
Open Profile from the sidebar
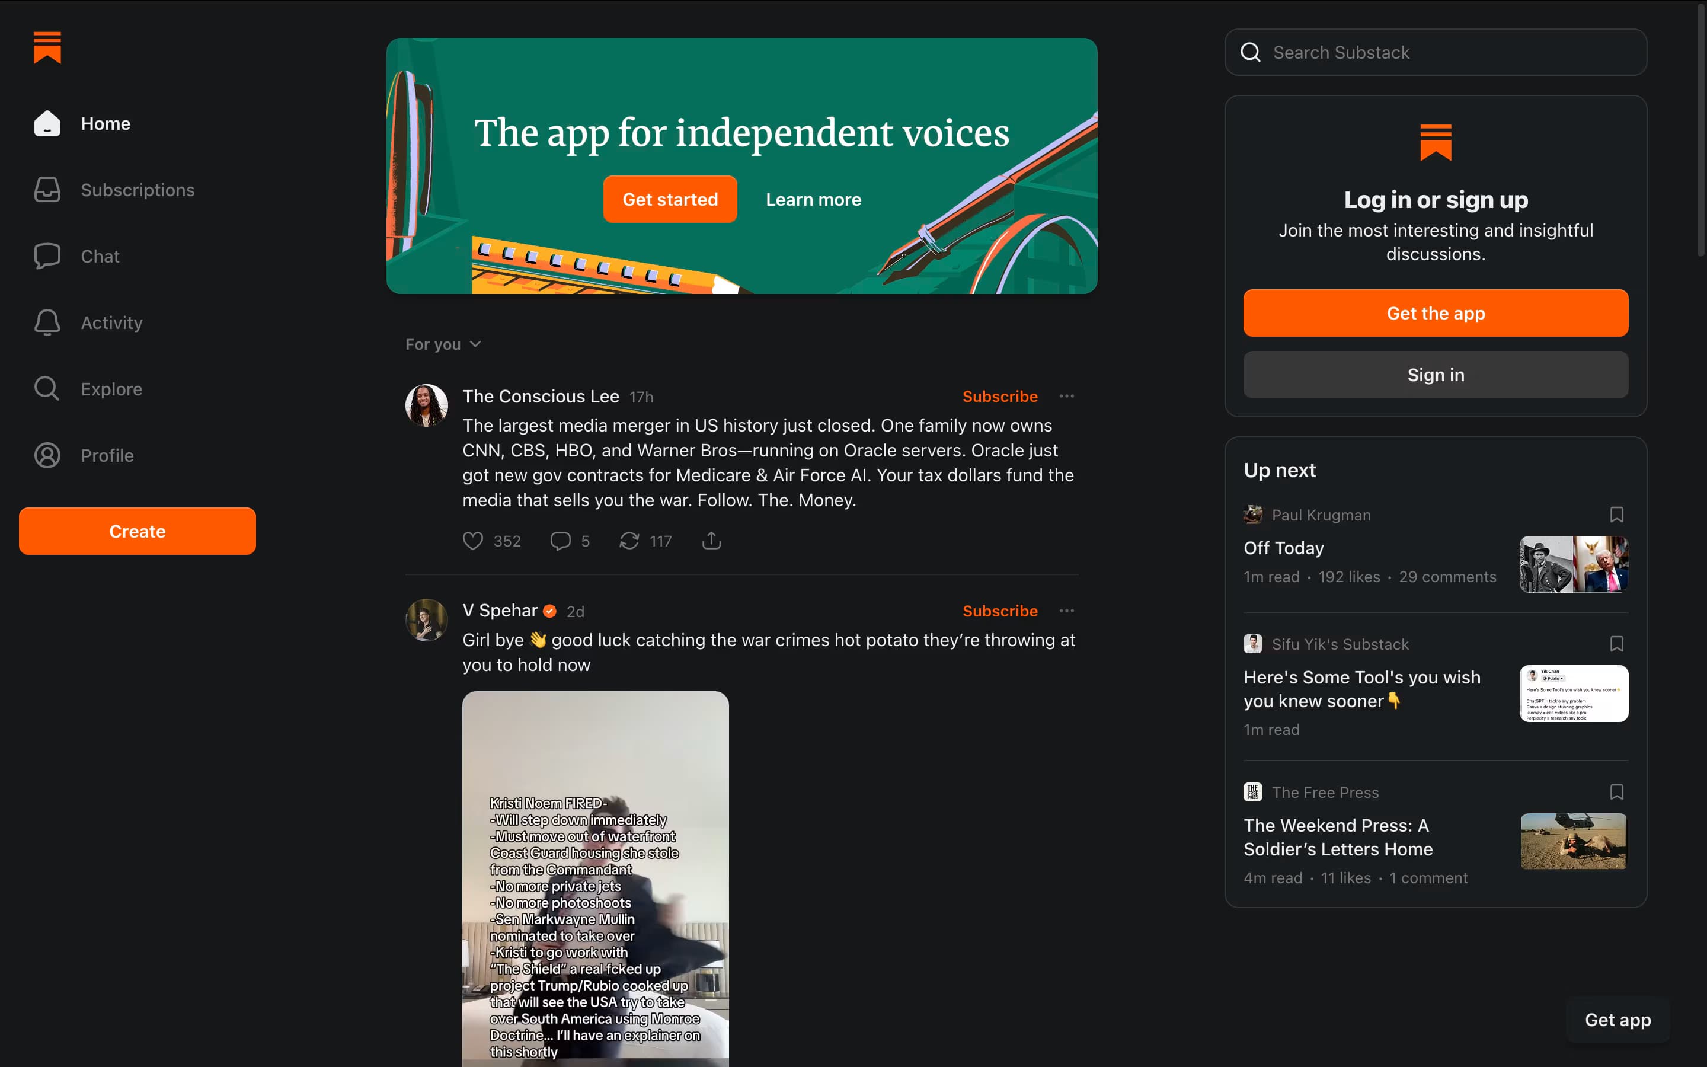[x=47, y=455]
